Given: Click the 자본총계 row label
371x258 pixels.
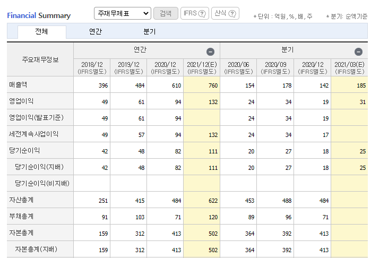Looking at the screenshot, I should point(21,233).
